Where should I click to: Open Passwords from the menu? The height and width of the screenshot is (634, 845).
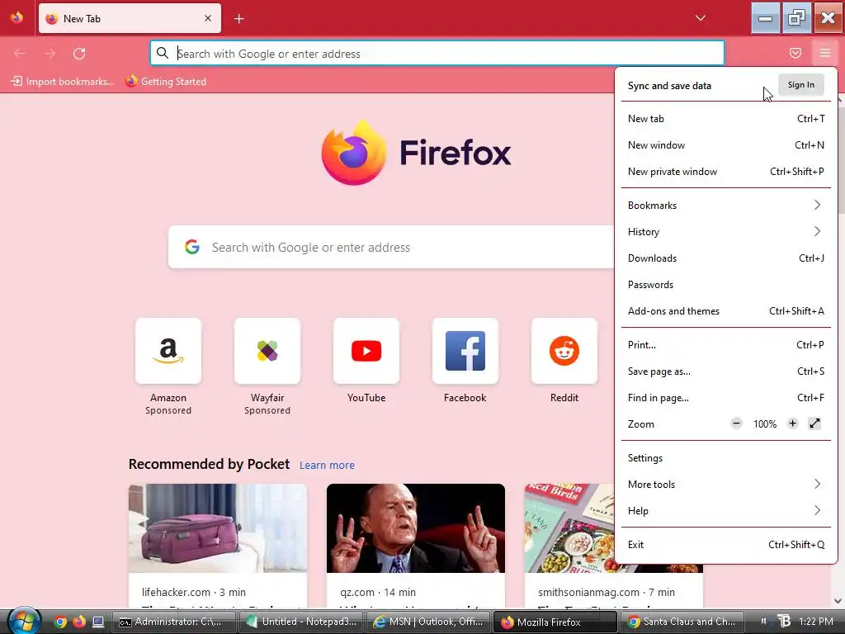[x=726, y=285]
